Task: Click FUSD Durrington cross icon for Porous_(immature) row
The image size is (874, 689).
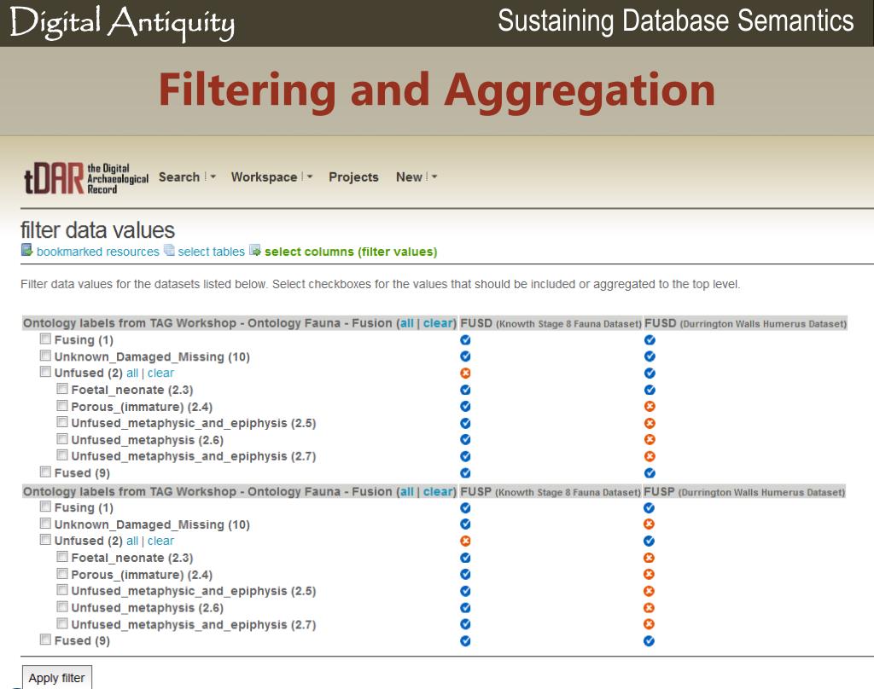Action: point(650,406)
